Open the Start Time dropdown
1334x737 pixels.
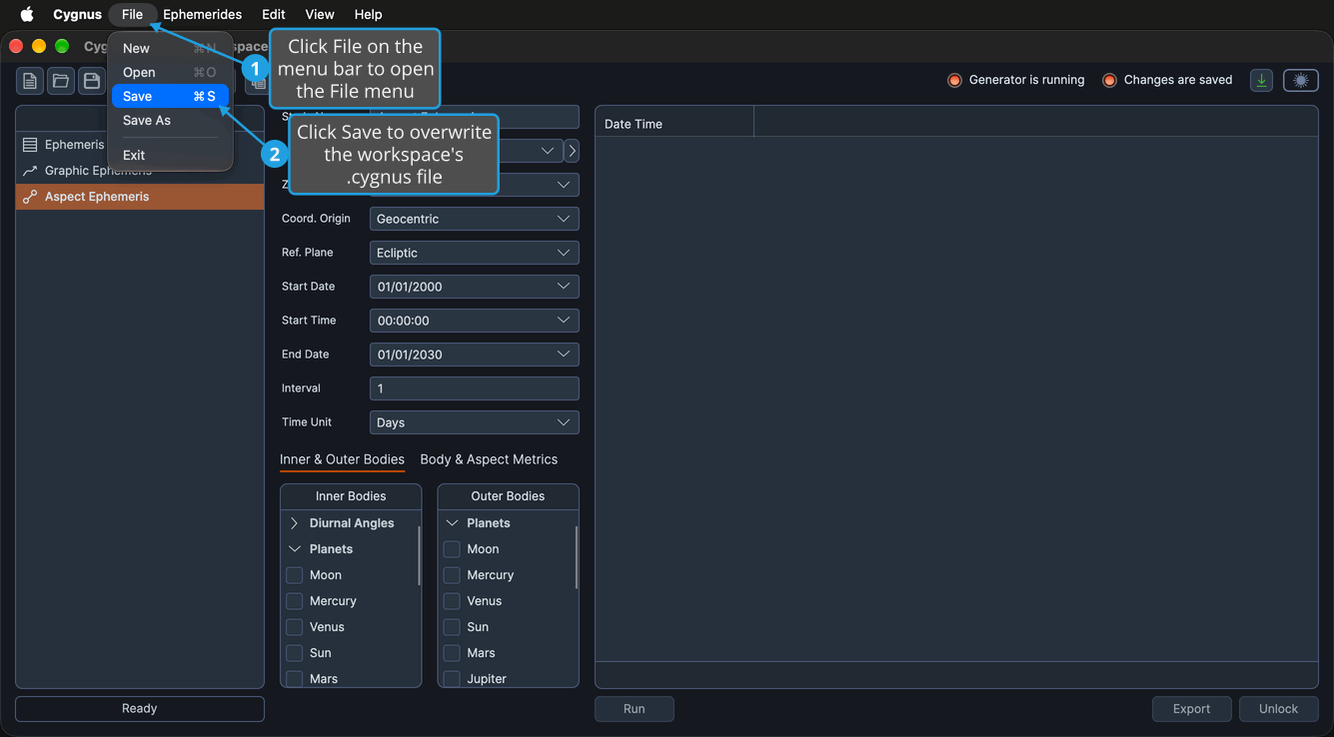[475, 321]
